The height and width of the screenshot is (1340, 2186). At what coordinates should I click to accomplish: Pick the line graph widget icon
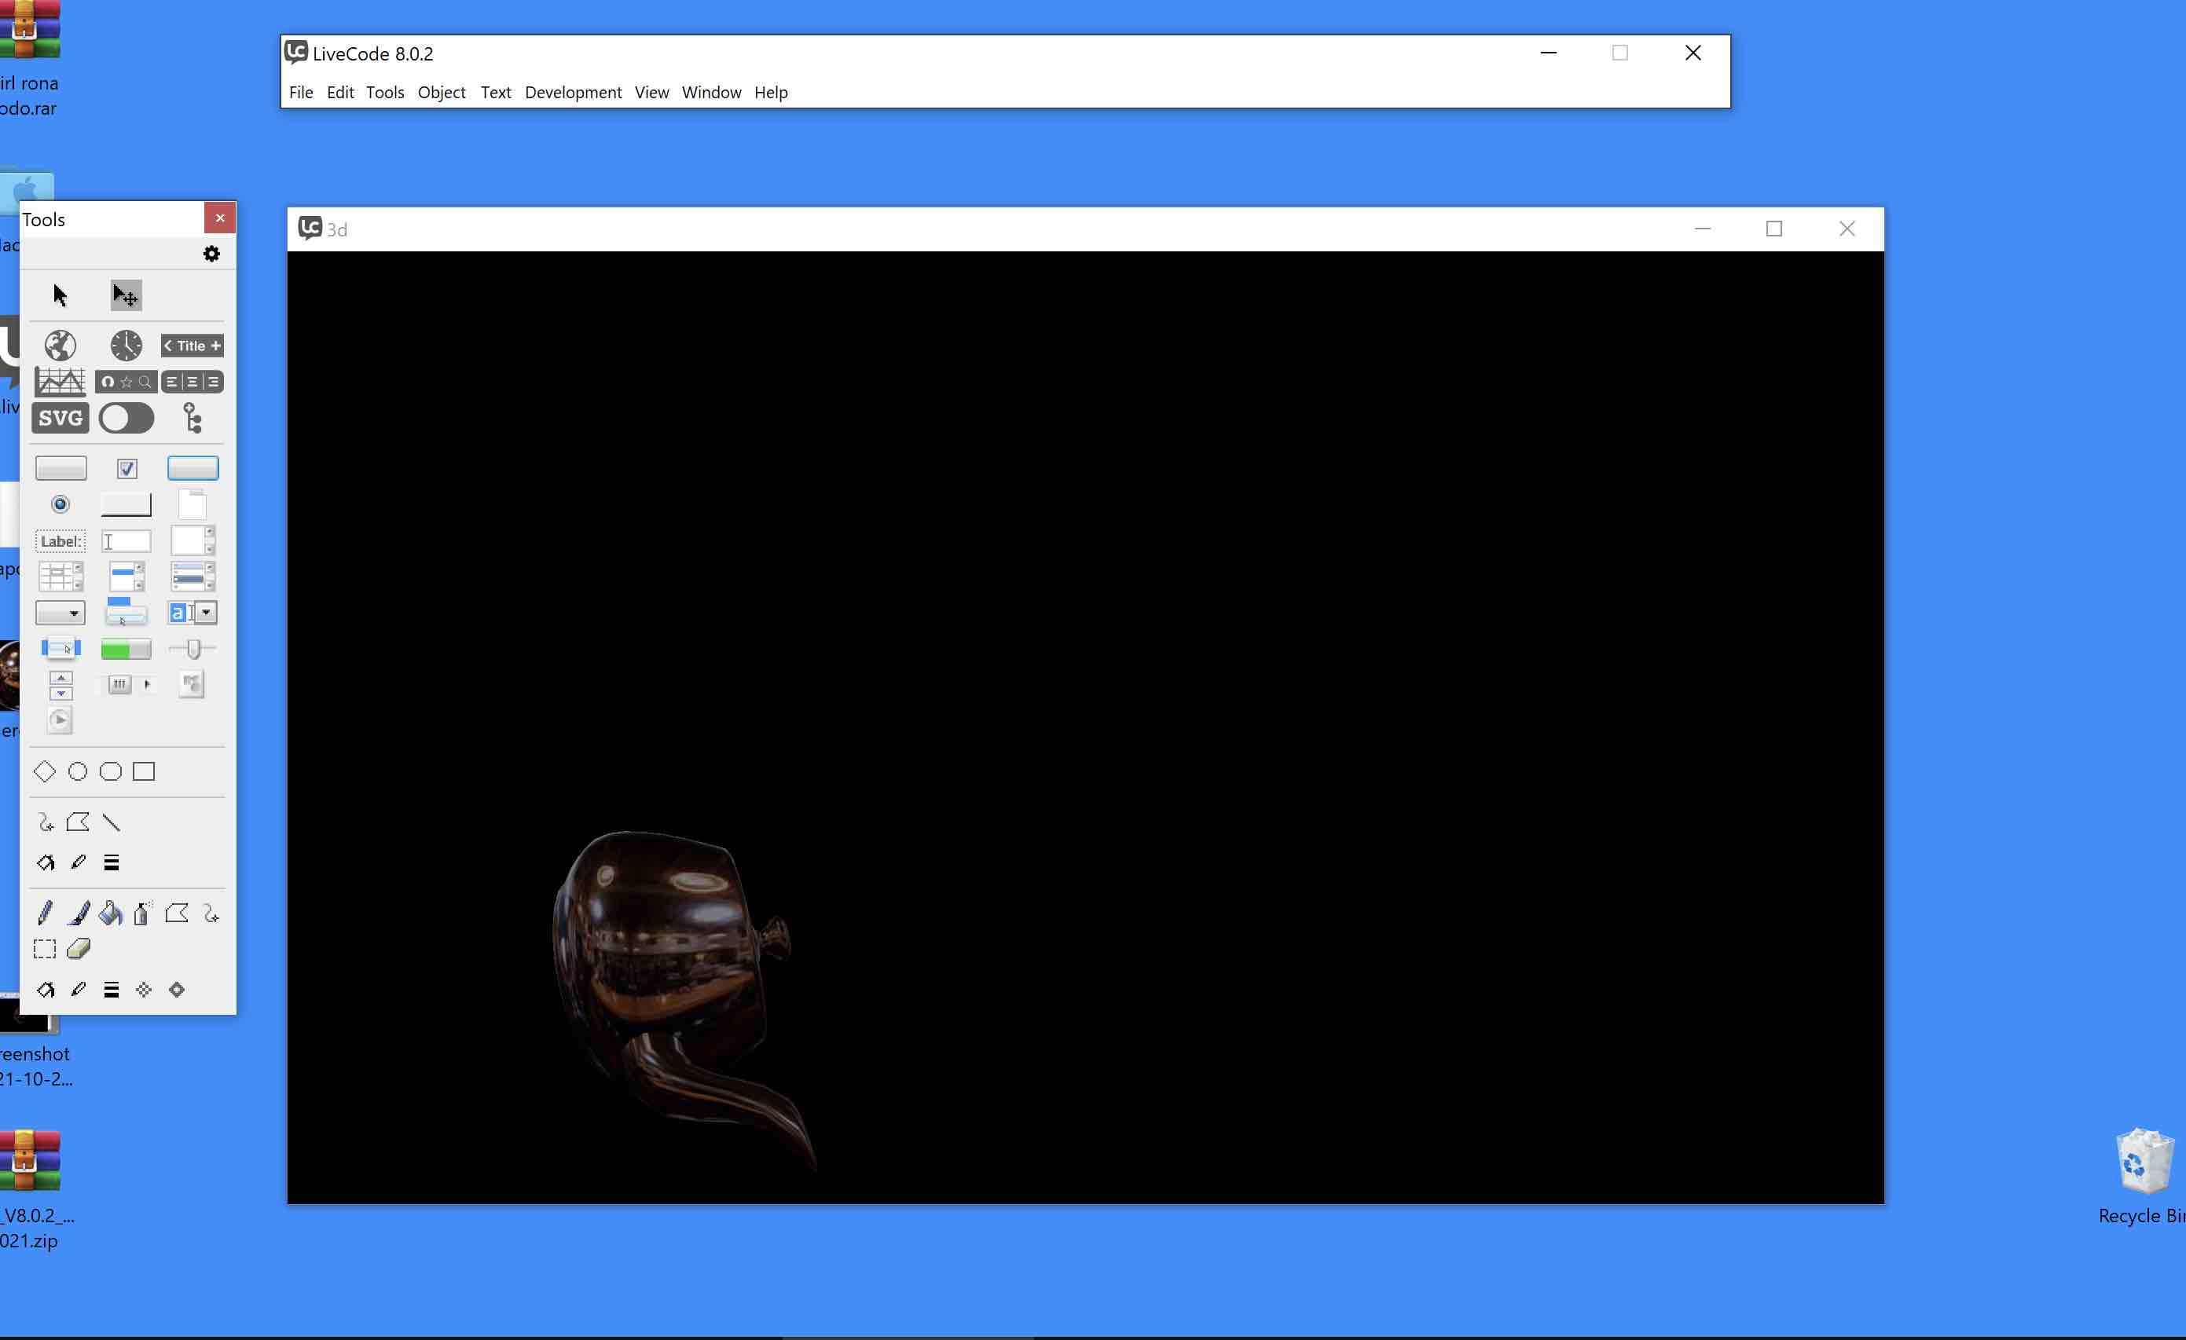(61, 381)
